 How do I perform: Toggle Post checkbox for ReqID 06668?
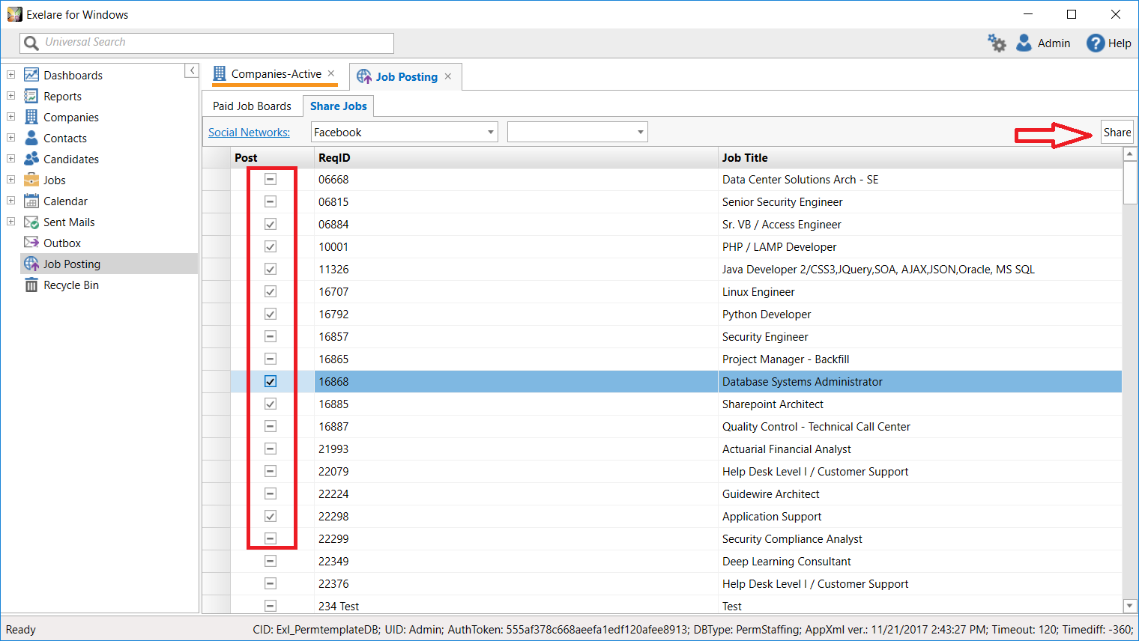click(271, 179)
